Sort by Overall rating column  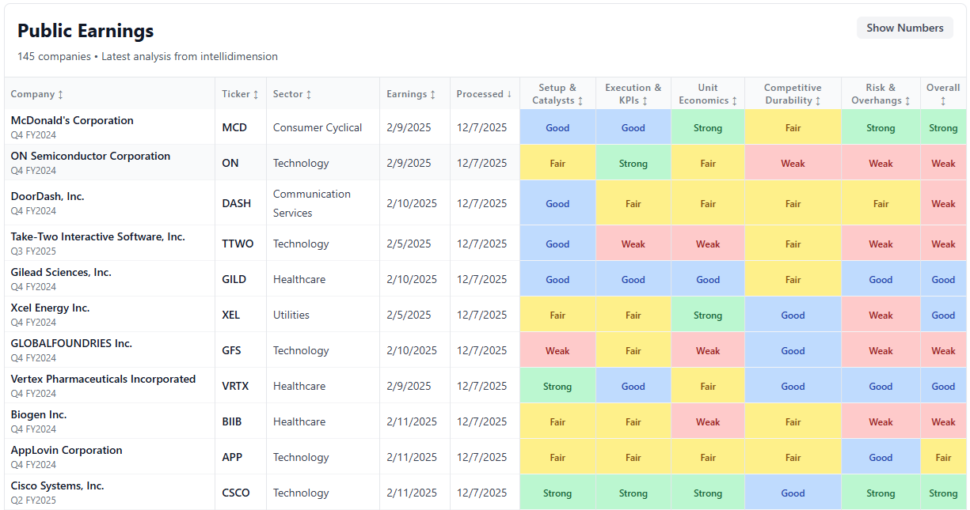tap(942, 94)
